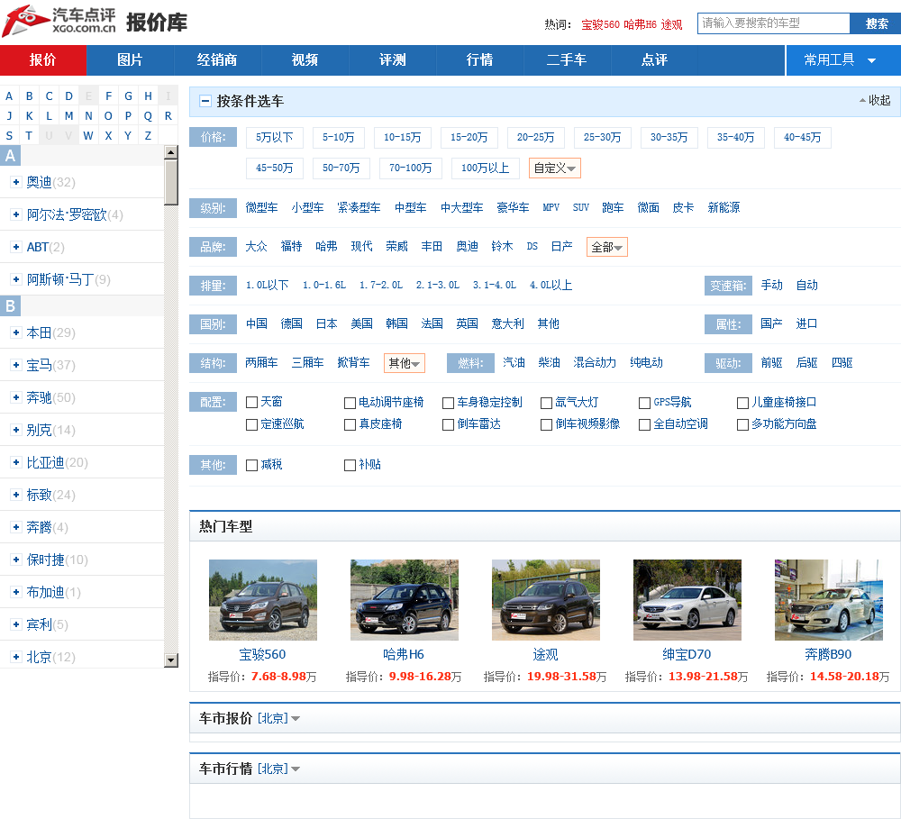Expand the 阿尔法·罗密欧 plus icon
The height and width of the screenshot is (819, 901).
[x=16, y=214]
